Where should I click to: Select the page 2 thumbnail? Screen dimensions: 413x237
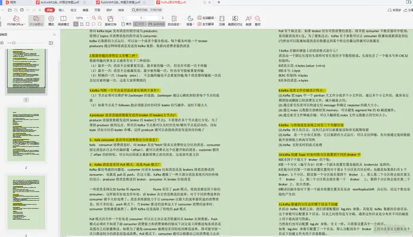click(26, 135)
